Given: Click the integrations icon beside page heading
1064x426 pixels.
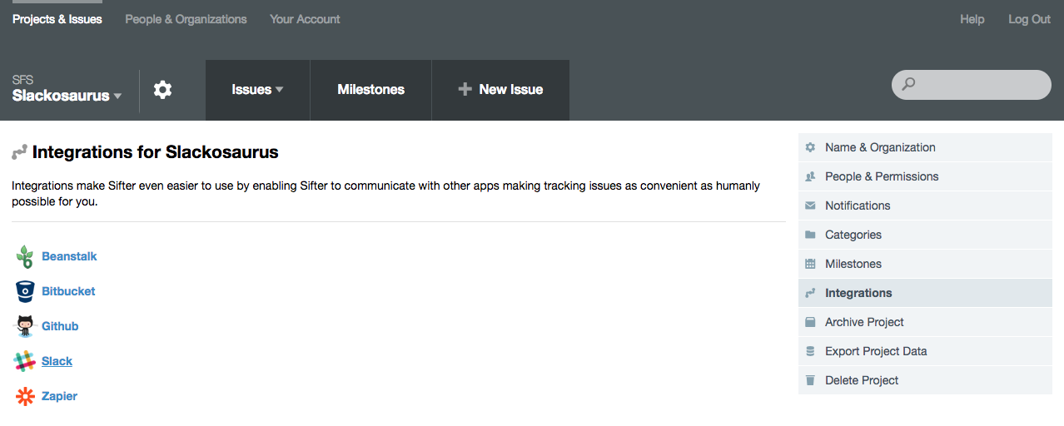Looking at the screenshot, I should click(x=19, y=152).
